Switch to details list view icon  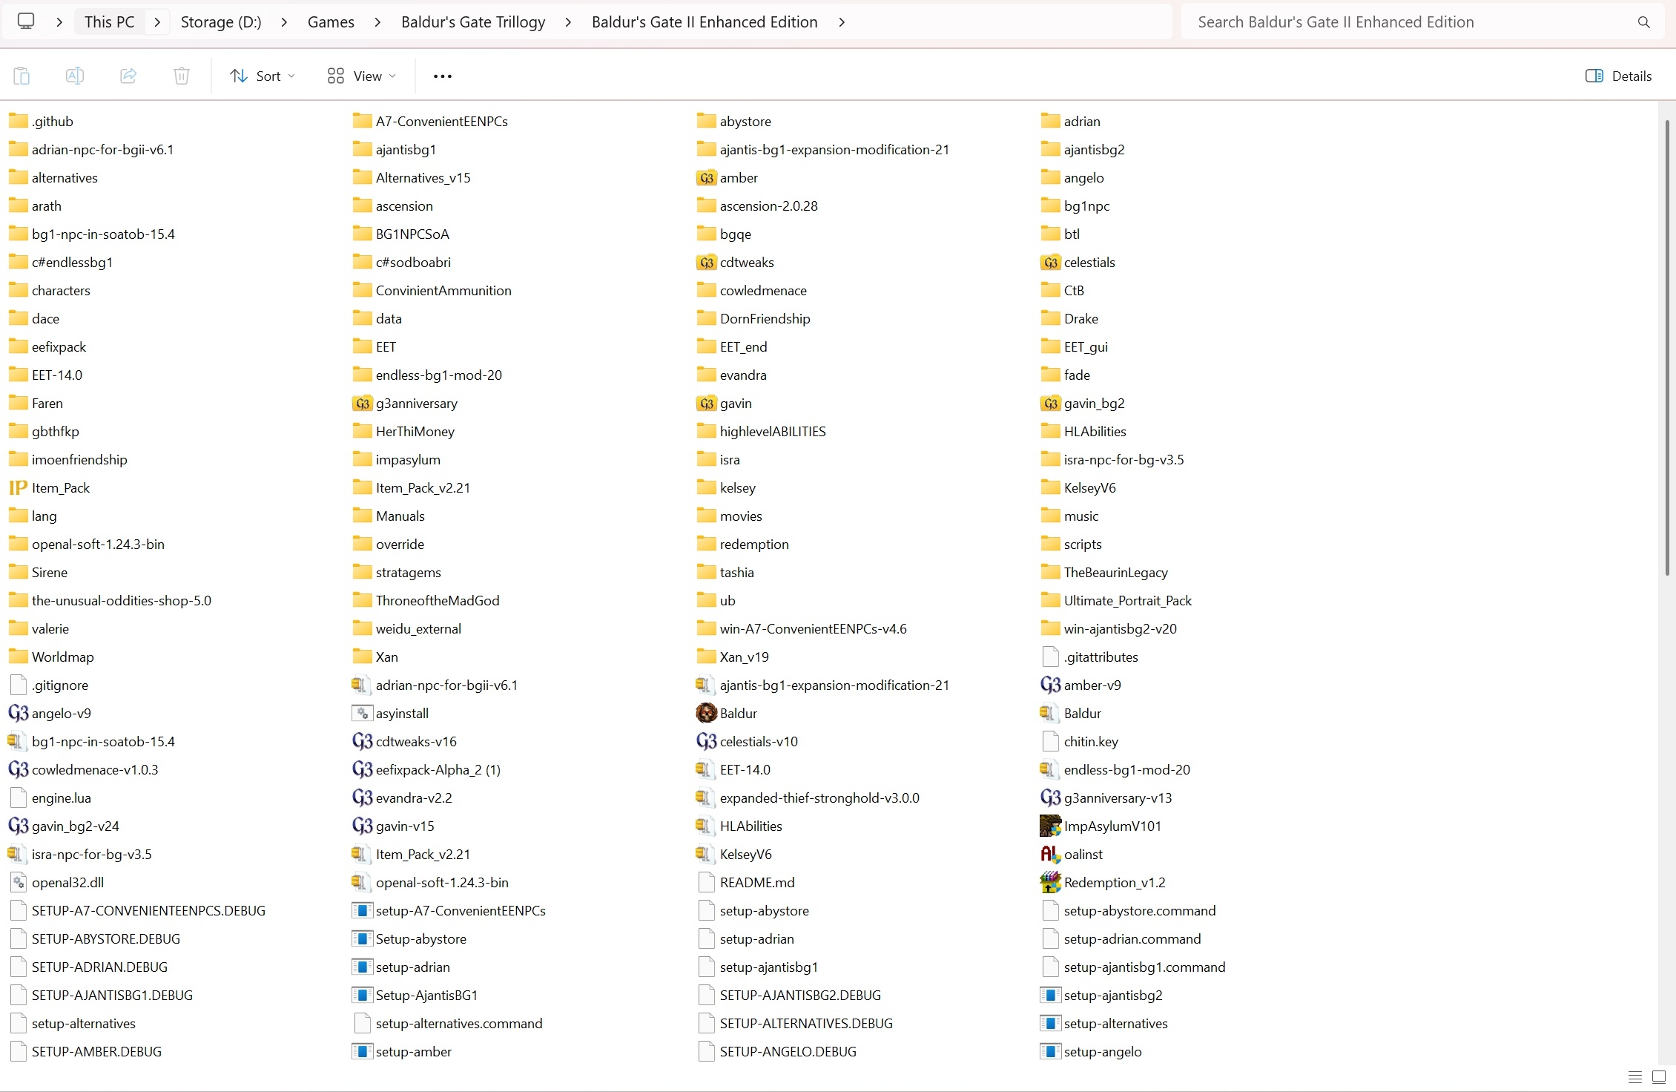(1634, 1076)
